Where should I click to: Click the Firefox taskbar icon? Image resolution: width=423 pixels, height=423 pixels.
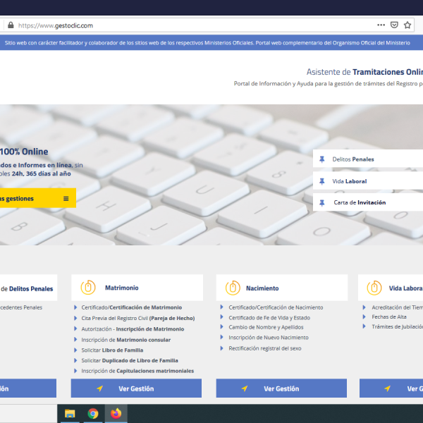coord(116,413)
